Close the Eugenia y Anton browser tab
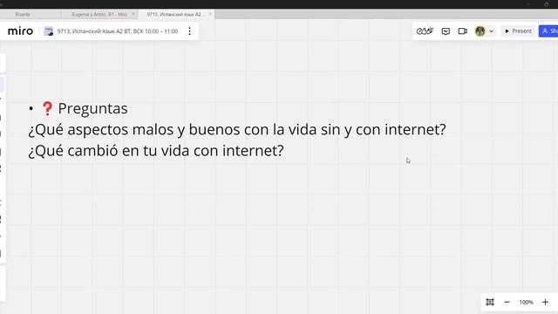The width and height of the screenshot is (558, 314). (133, 14)
